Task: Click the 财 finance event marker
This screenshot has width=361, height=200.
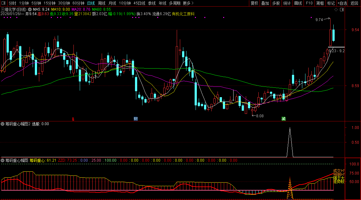Action: (136, 119)
